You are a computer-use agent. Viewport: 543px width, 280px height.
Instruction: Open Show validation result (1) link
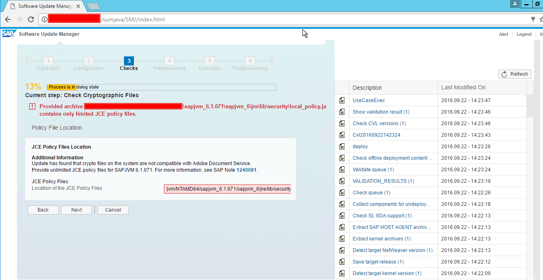click(x=381, y=112)
